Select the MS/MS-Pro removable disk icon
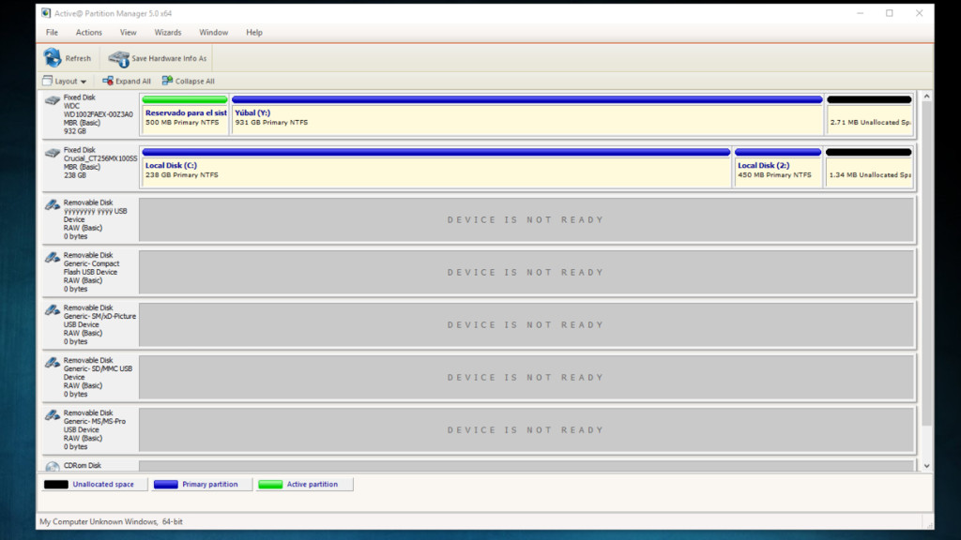 point(53,415)
